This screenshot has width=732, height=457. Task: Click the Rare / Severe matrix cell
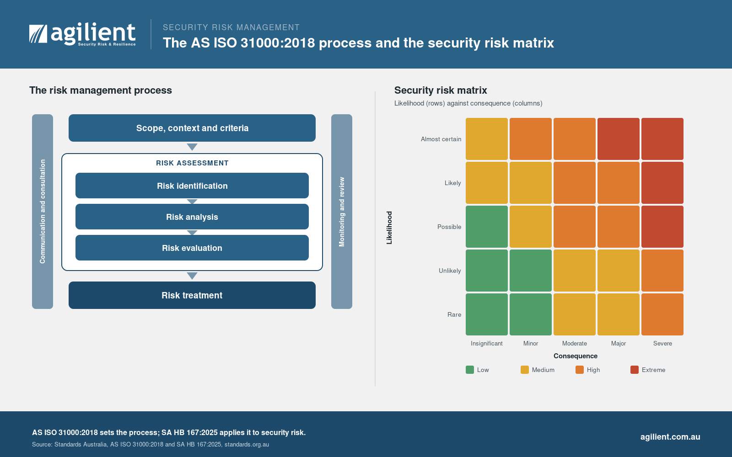coord(662,314)
